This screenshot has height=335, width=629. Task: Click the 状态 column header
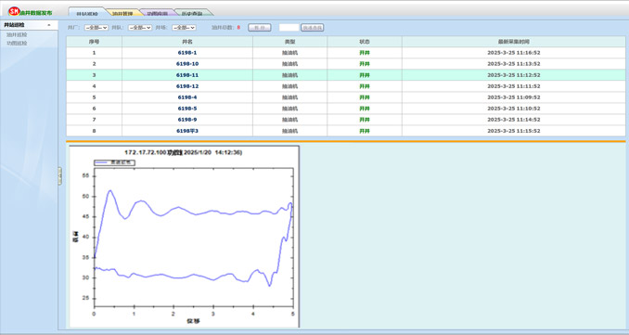pos(365,42)
